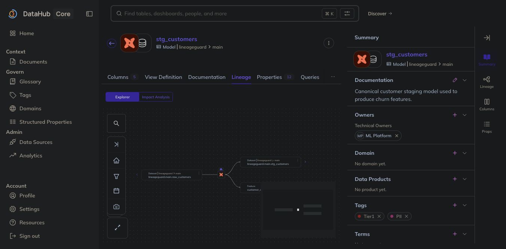The image size is (506, 249).
Task: Open the Documentation tab
Action: point(207,77)
